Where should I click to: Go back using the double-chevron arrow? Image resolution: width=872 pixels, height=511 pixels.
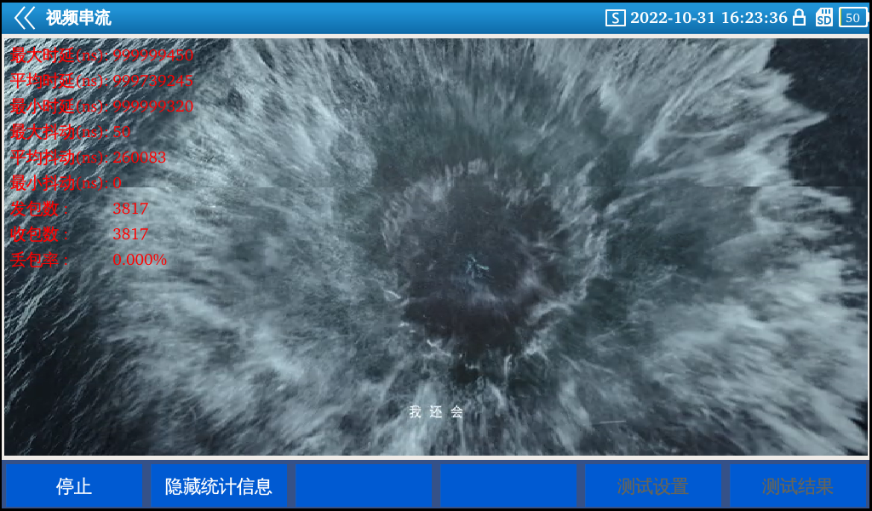click(x=24, y=18)
